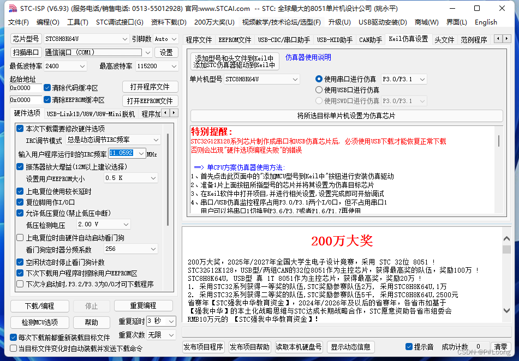The image size is (519, 361).
Task: Click 检测MCU选项 button
Action: point(40,322)
